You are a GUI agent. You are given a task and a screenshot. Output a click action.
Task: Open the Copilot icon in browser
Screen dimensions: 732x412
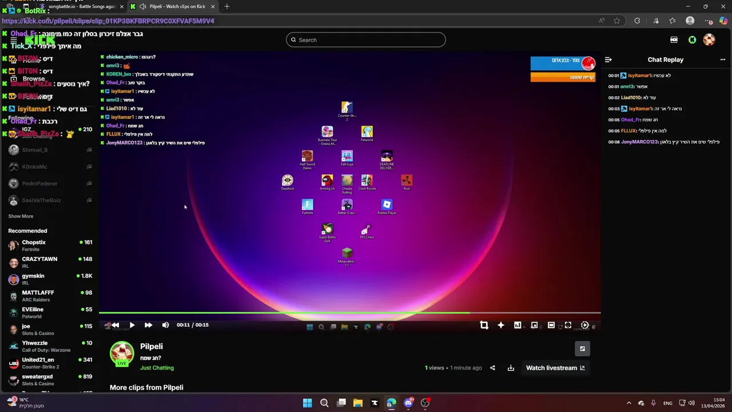725,21
